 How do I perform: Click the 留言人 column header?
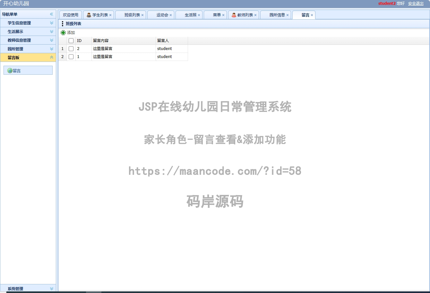172,41
